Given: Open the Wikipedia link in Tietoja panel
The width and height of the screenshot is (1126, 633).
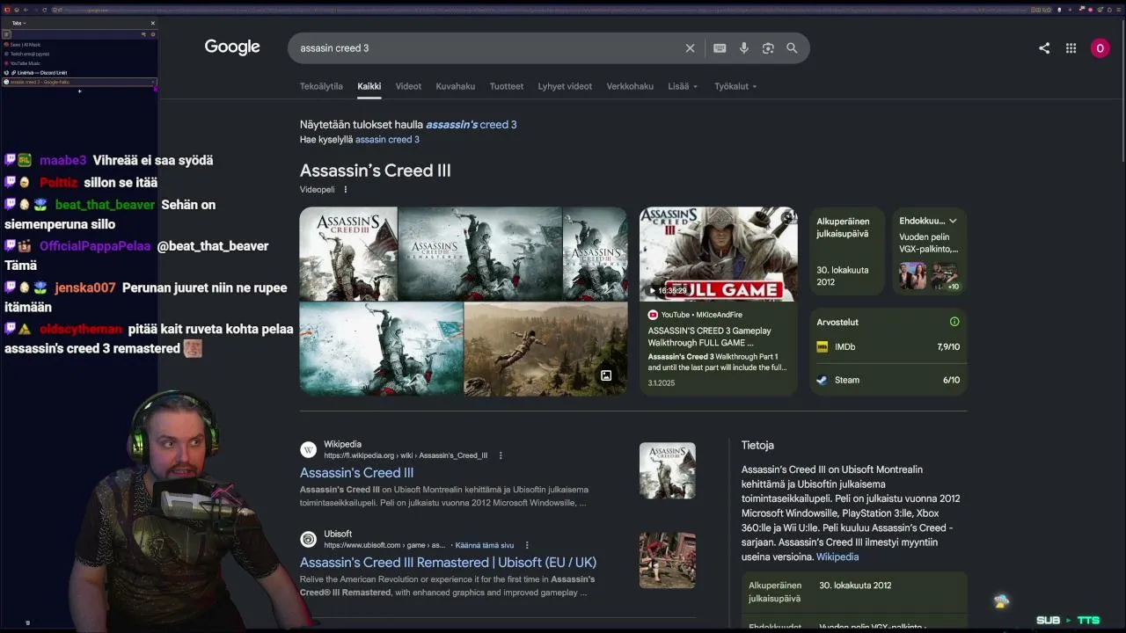Looking at the screenshot, I should 837,557.
